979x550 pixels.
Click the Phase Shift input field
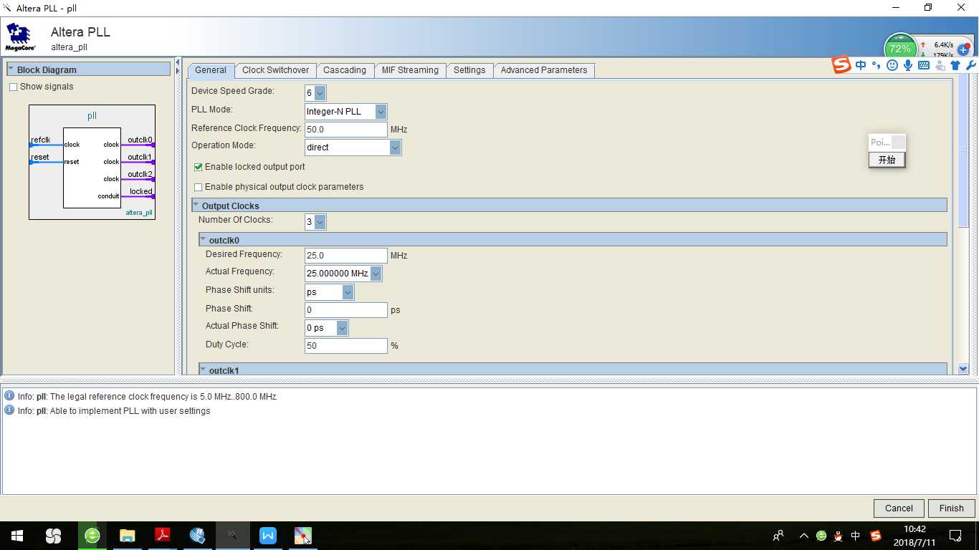pyautogui.click(x=346, y=310)
